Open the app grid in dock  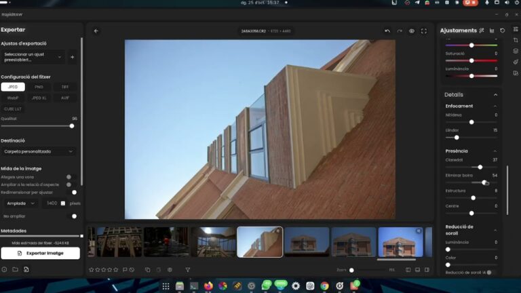click(166, 286)
